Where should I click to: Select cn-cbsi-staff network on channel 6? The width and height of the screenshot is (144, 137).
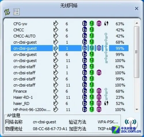[x=70, y=79]
